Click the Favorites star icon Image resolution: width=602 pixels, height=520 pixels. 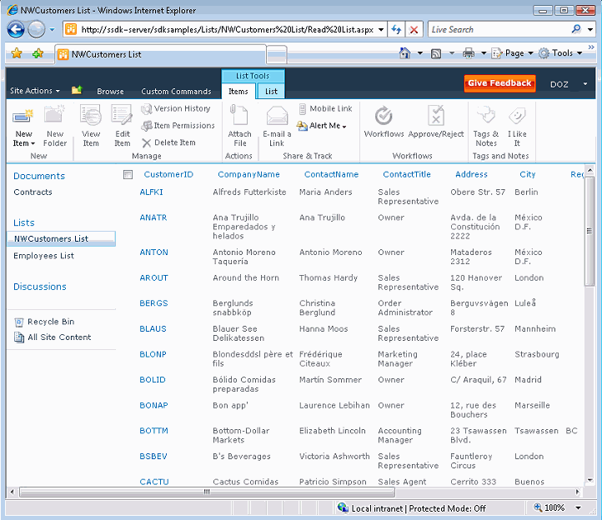point(17,53)
